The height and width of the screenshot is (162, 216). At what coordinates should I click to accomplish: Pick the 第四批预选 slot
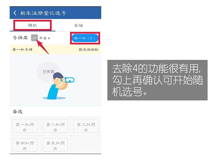coord(25,145)
